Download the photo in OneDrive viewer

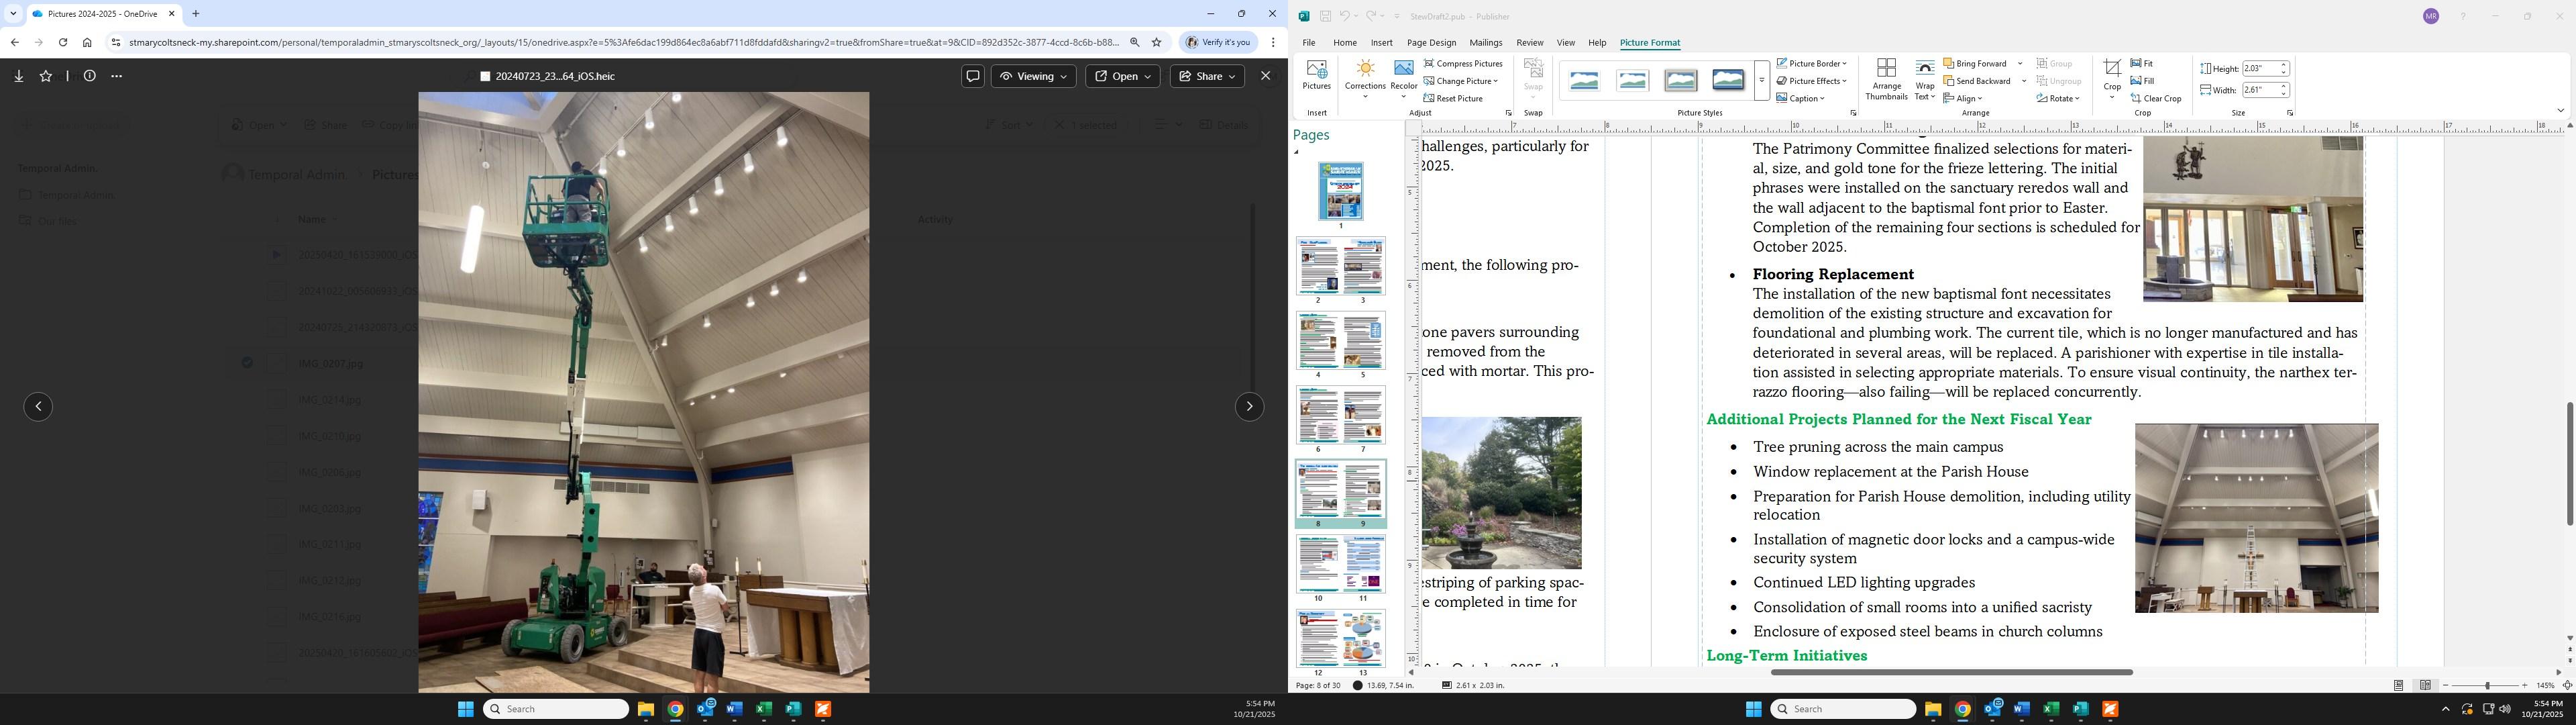(19, 76)
